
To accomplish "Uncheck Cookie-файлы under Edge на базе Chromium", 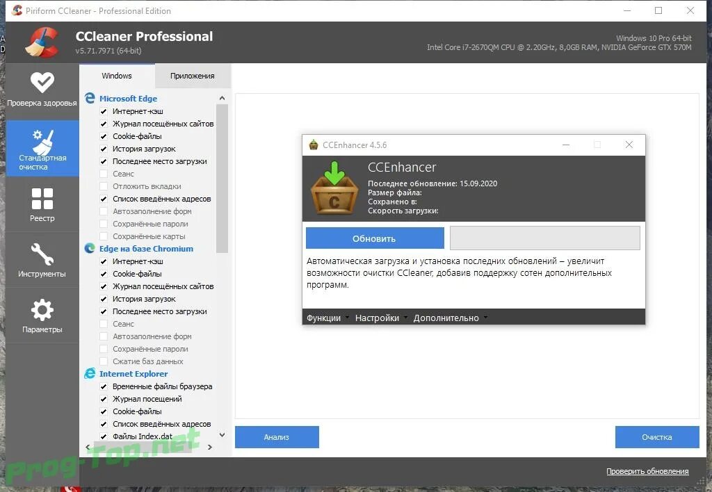I will point(104,274).
